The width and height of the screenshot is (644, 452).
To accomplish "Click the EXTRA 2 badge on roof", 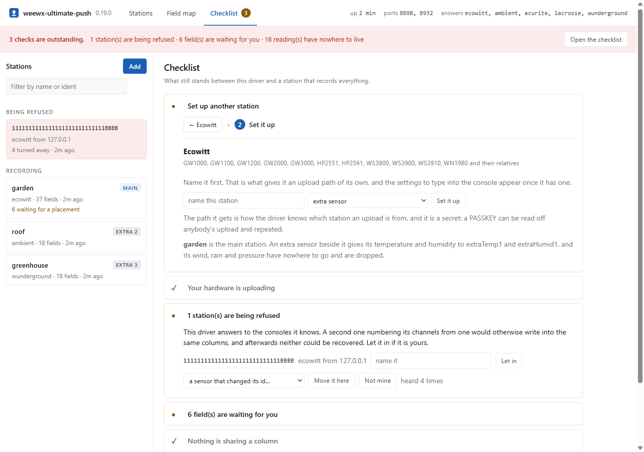I will tap(127, 232).
